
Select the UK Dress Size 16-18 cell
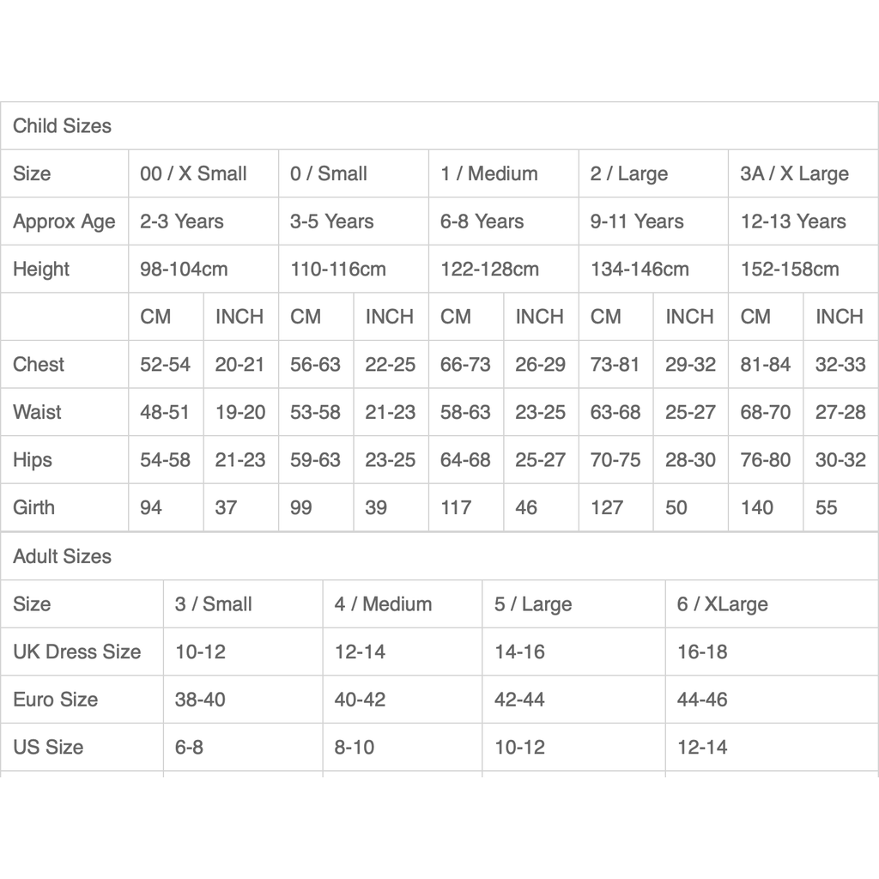pyautogui.click(x=702, y=652)
